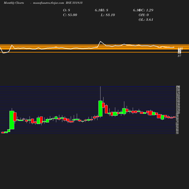Click the munafasutra website name in header
189x189 pixels.
[x=48, y=3]
